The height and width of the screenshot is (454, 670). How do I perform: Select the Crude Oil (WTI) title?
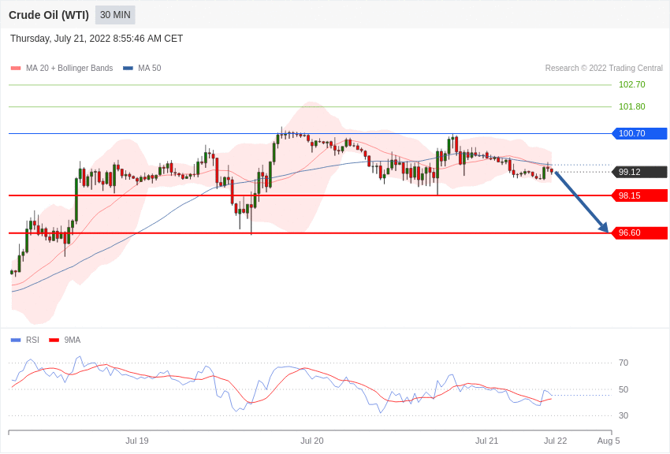pos(49,15)
